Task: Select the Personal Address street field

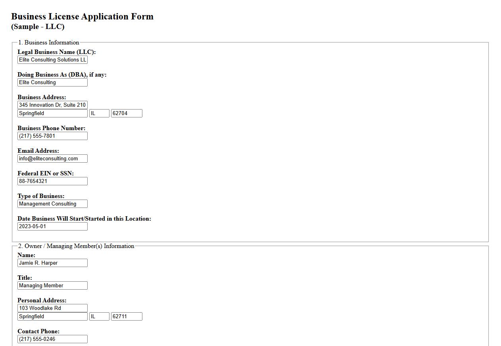Action: 52,308
